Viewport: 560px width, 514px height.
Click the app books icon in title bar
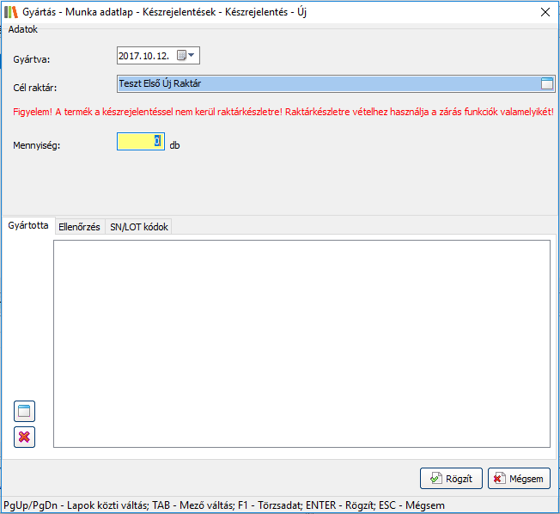click(11, 12)
